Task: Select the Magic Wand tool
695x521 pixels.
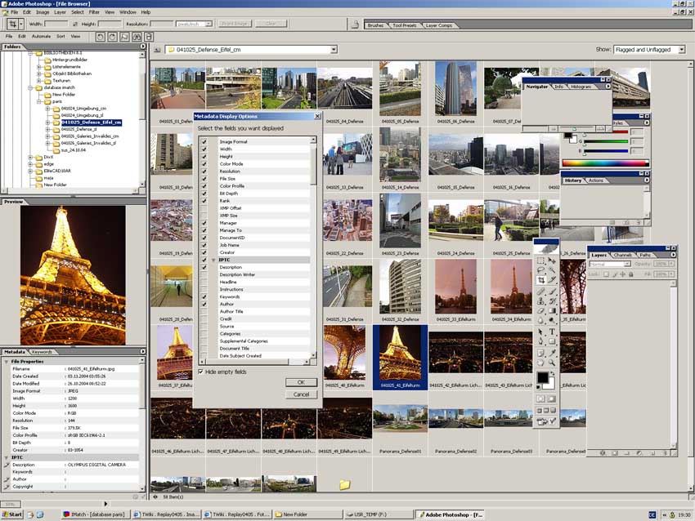Action: [x=552, y=270]
